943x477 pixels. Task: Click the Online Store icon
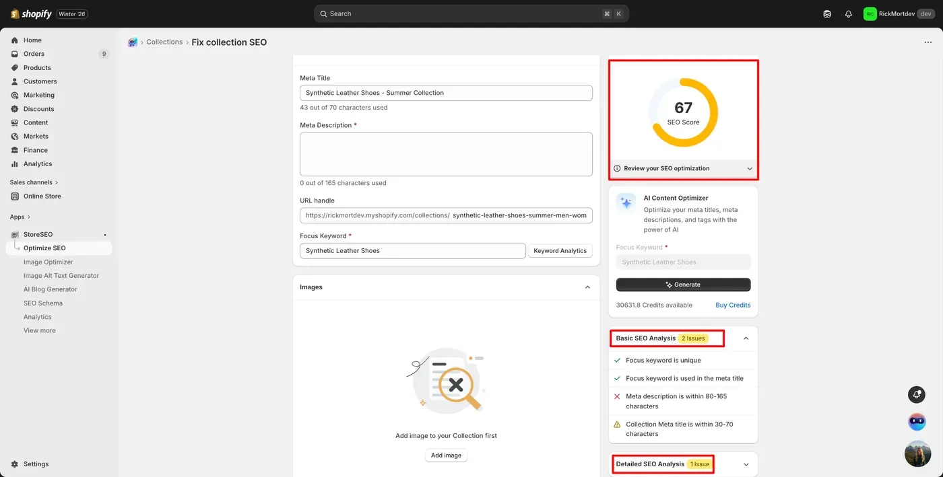(15, 196)
